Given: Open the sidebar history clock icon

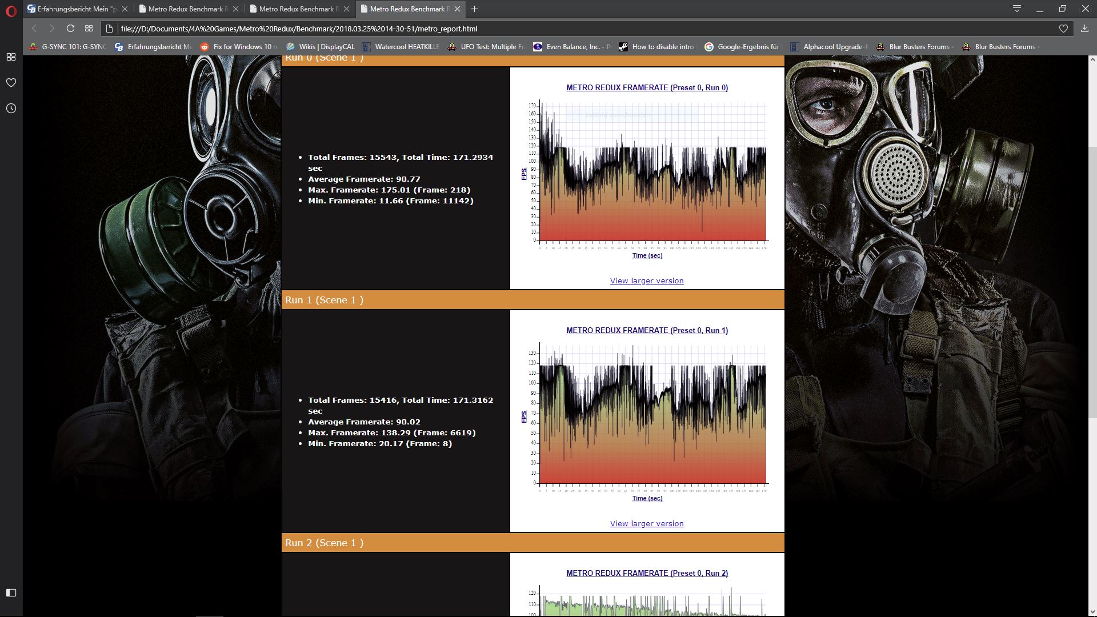Looking at the screenshot, I should pos(11,109).
